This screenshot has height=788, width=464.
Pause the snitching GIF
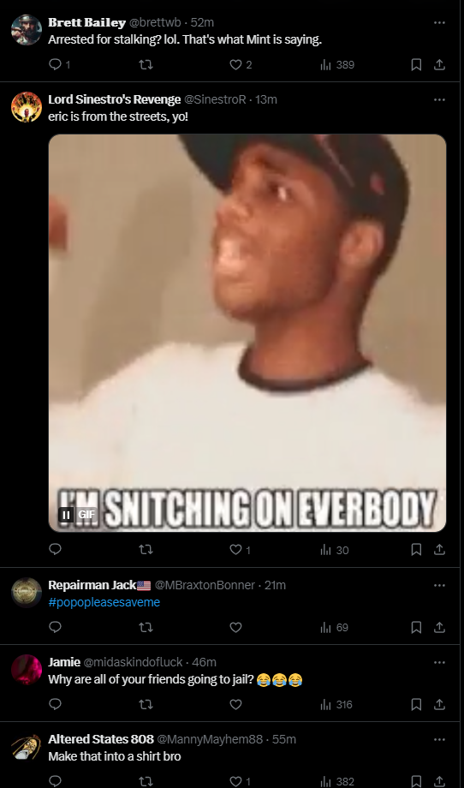[66, 515]
